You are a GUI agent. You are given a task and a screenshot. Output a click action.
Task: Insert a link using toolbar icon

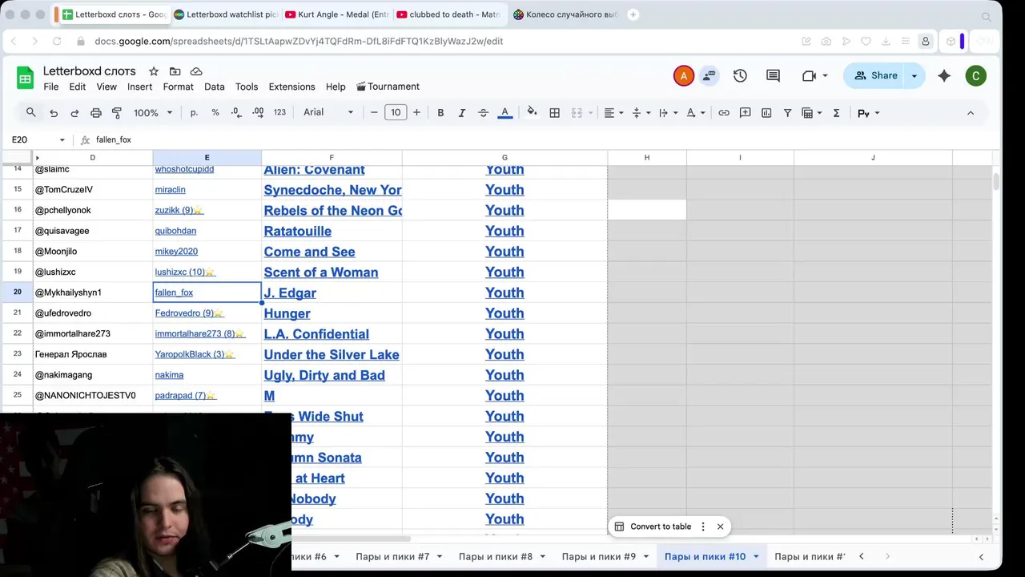pyautogui.click(x=724, y=113)
